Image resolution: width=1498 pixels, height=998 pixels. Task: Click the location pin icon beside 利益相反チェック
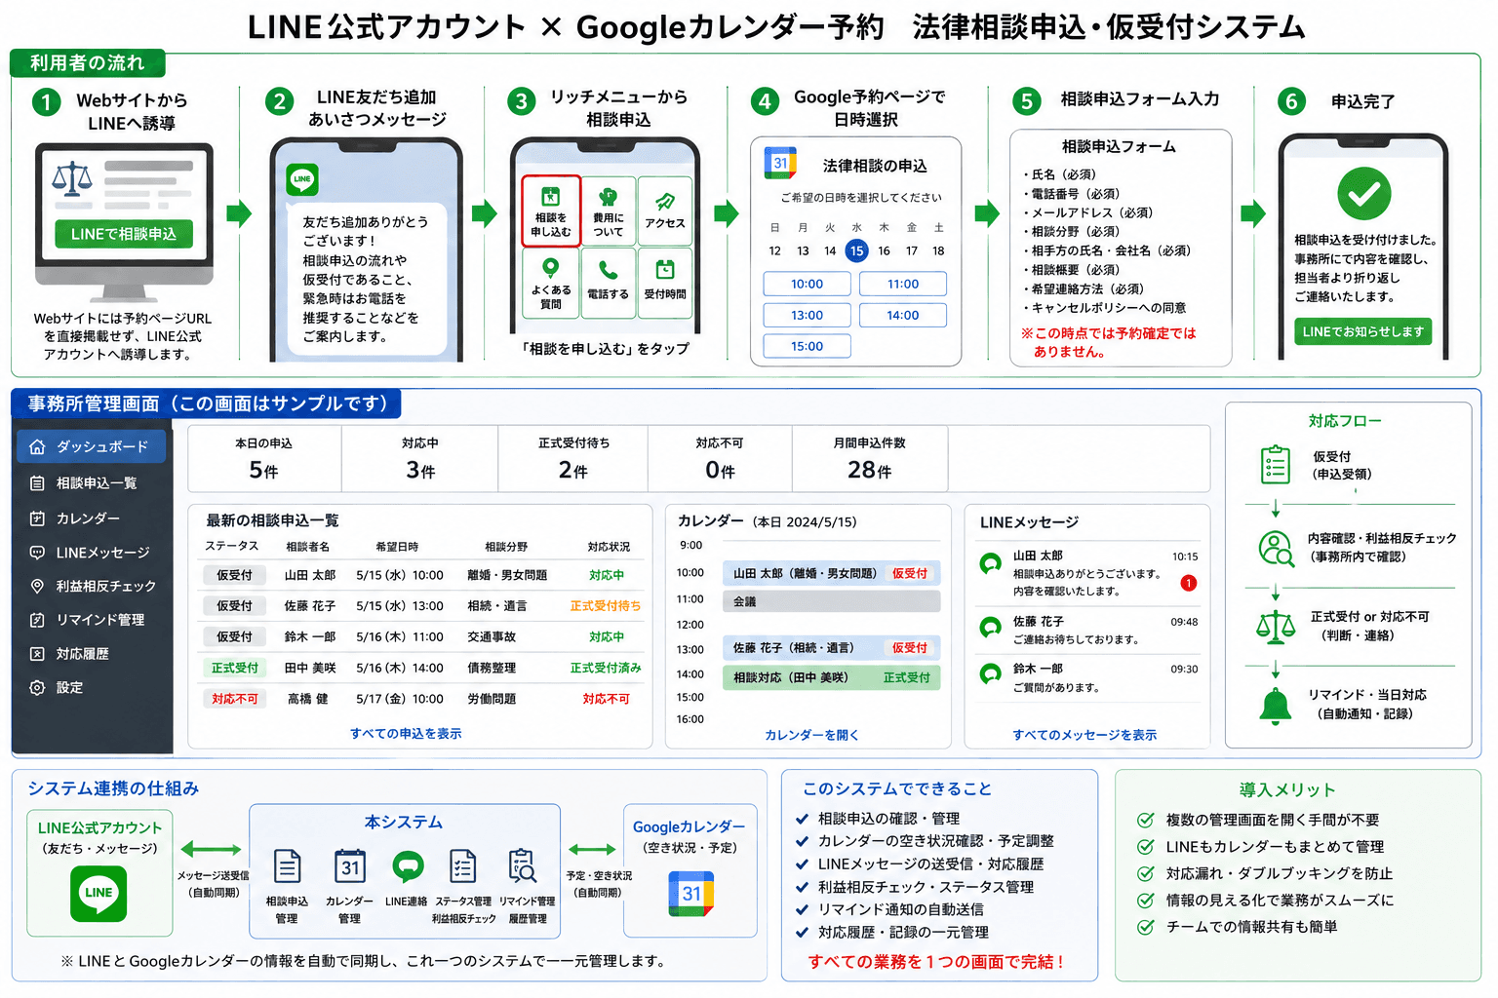click(37, 586)
